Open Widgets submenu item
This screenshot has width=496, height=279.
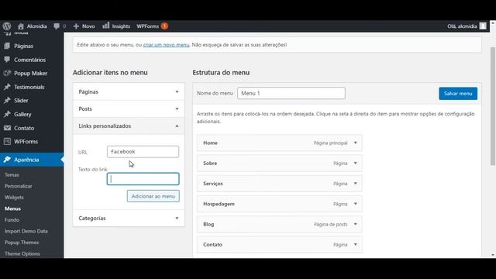tap(14, 197)
